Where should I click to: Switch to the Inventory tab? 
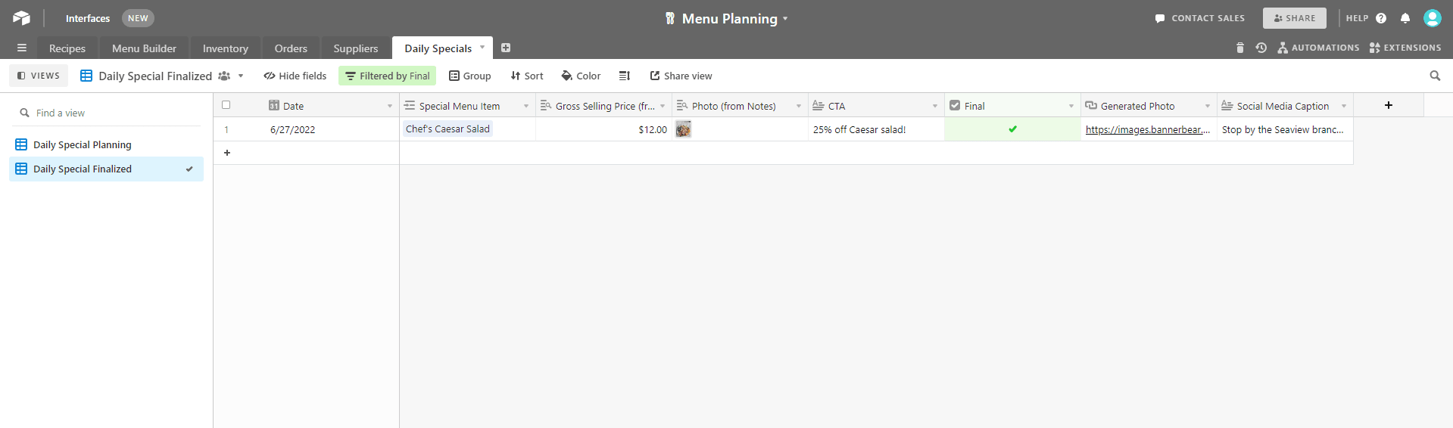point(225,48)
